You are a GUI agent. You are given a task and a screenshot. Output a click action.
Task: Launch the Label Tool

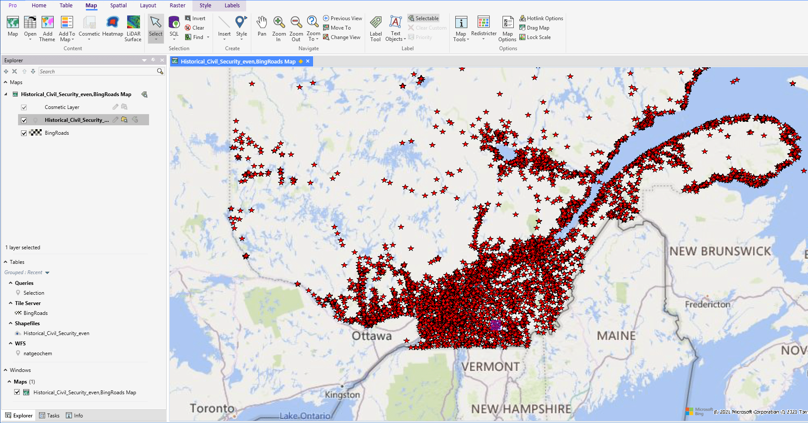coord(375,28)
